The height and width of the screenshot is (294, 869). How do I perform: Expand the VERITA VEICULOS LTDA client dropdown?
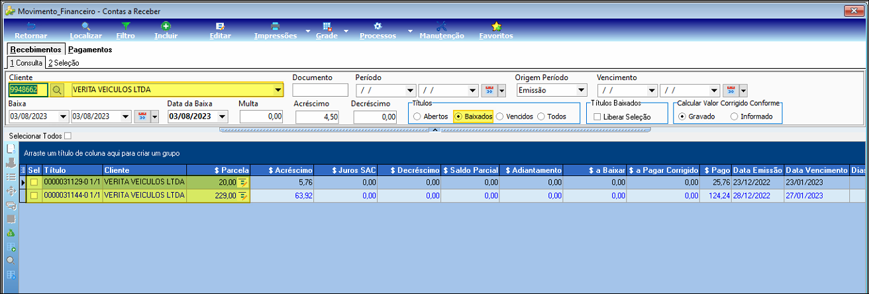point(278,90)
